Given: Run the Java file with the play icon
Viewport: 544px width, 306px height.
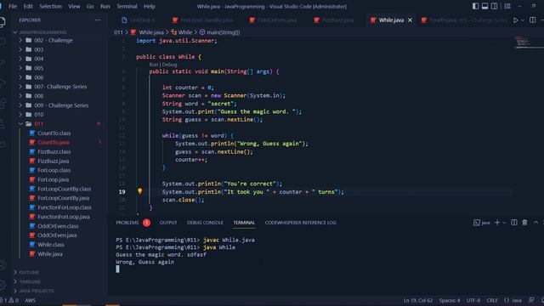Looking at the screenshot, I should pos(516,20).
